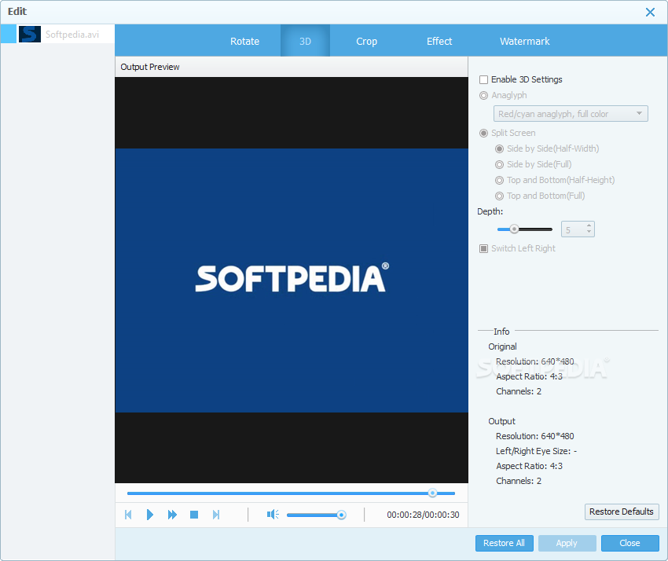Play the Softpedia.avi preview
The image size is (668, 561).
pyautogui.click(x=149, y=515)
